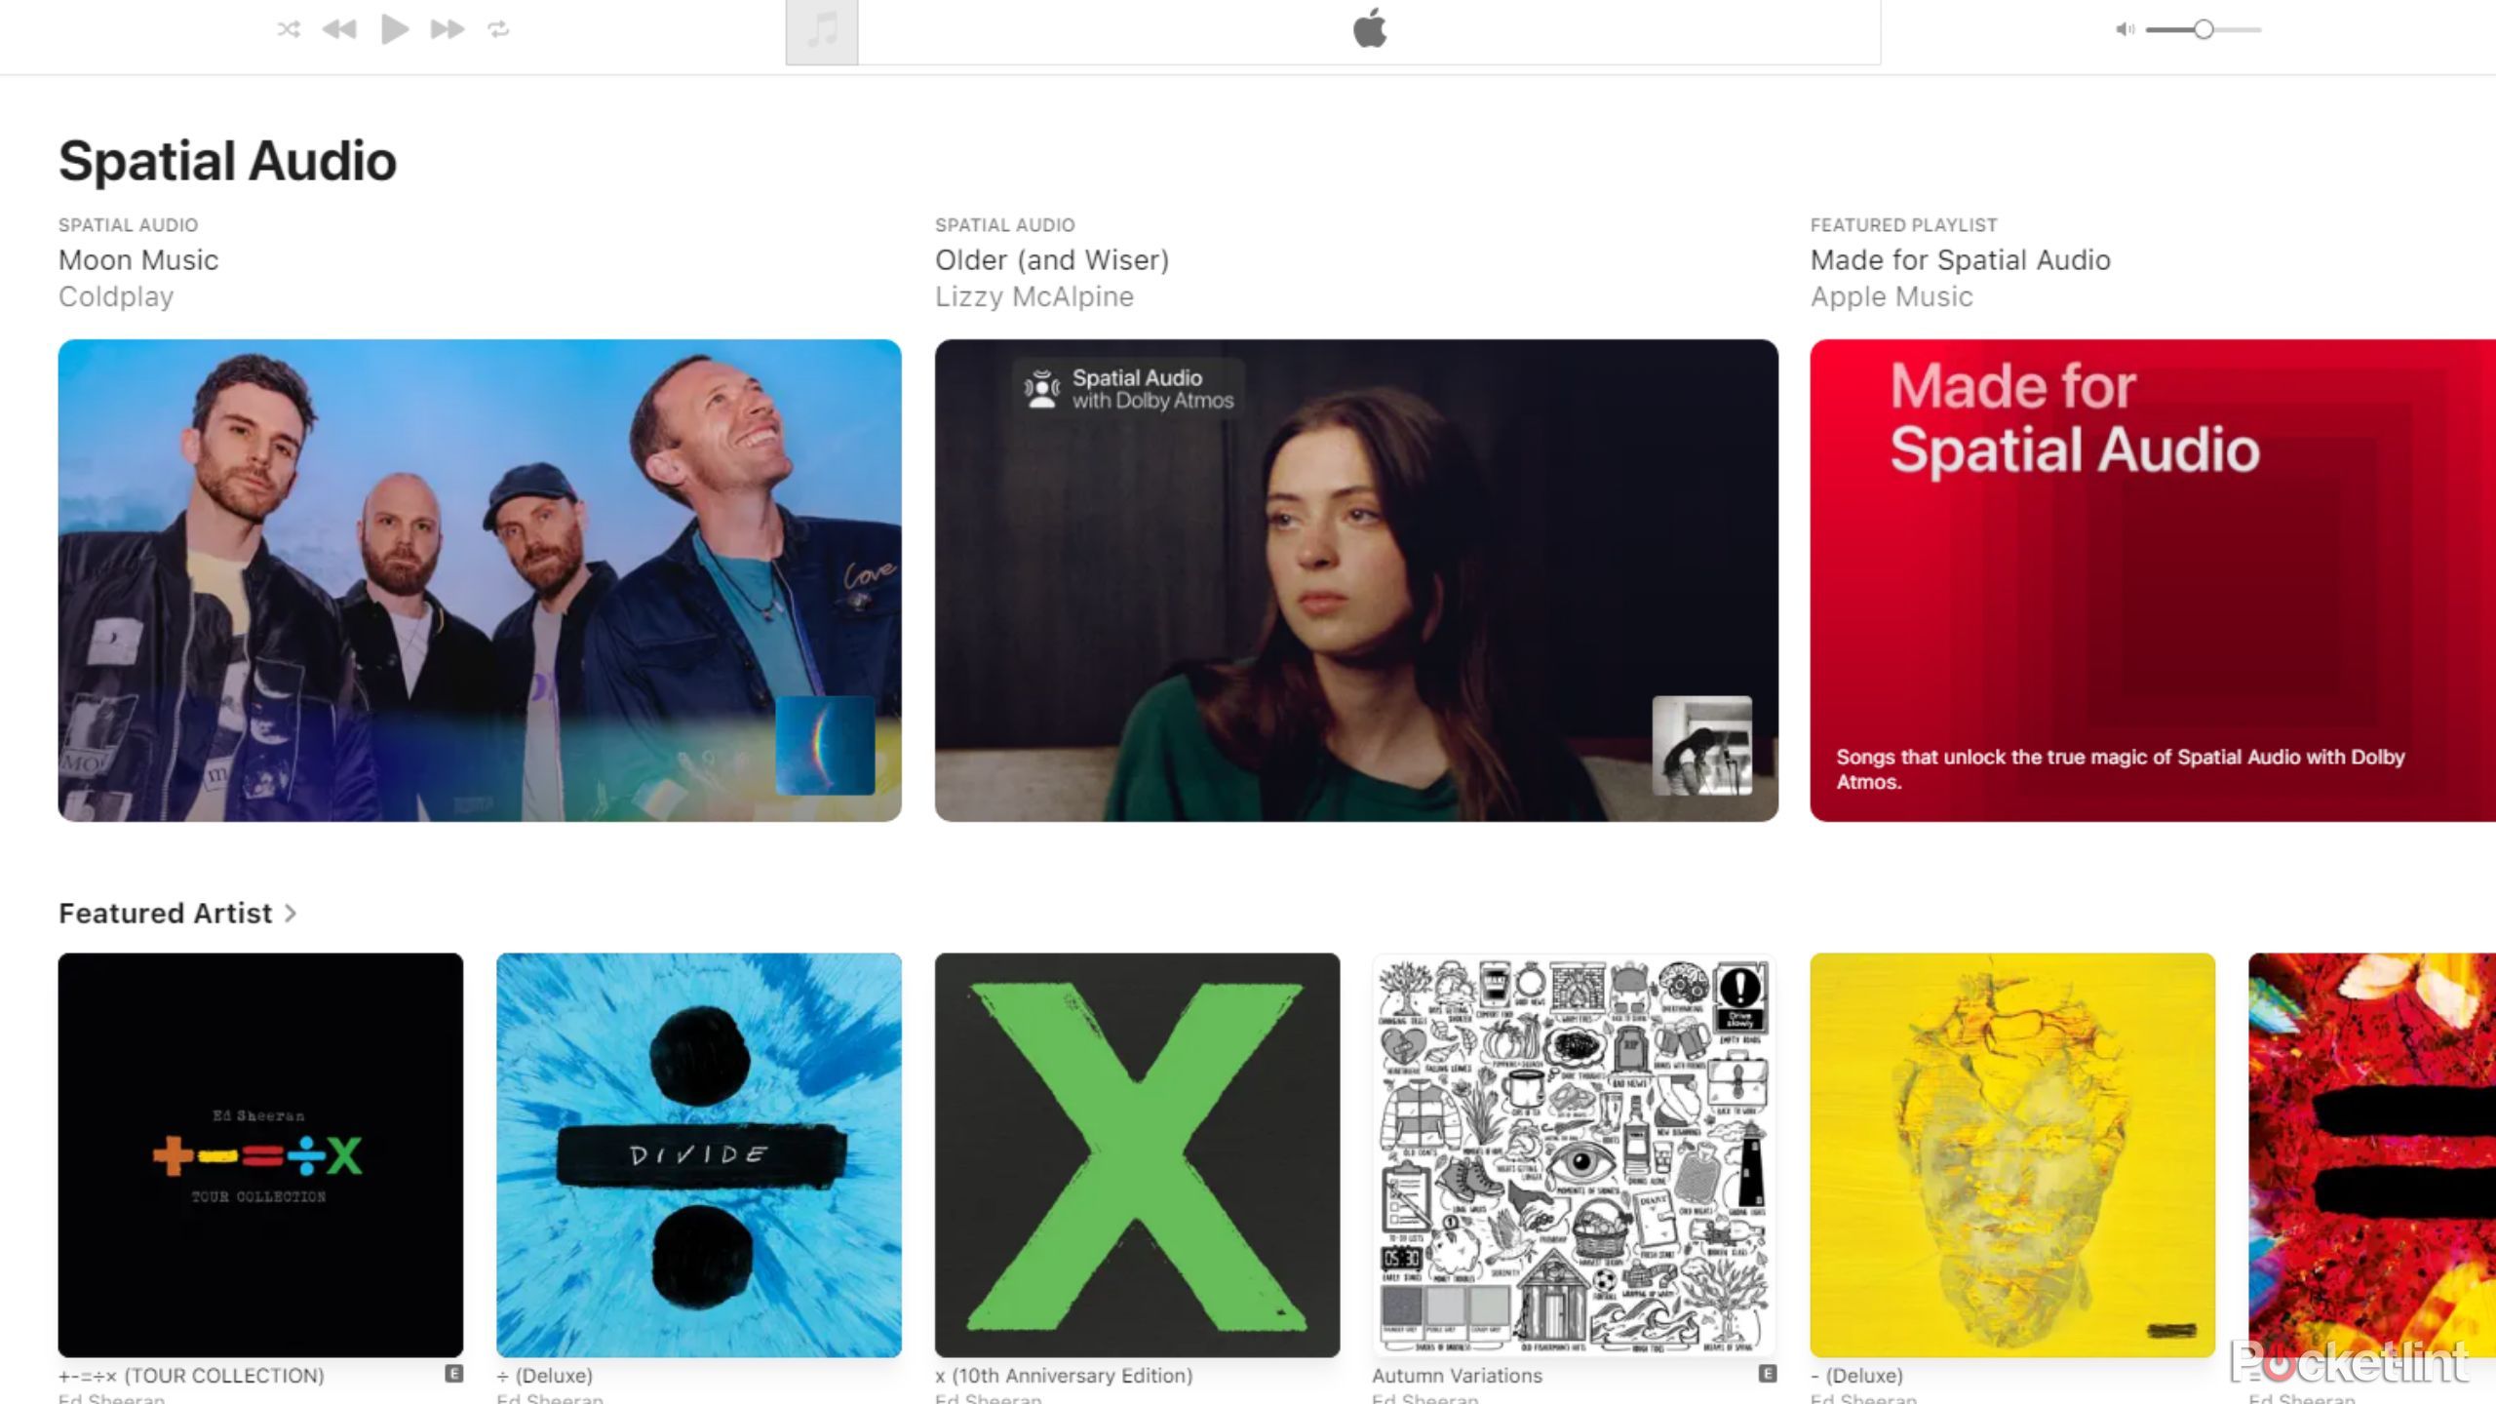Open the Apple Music curator link
Screen dimensions: 2496x1404
(x=1891, y=296)
